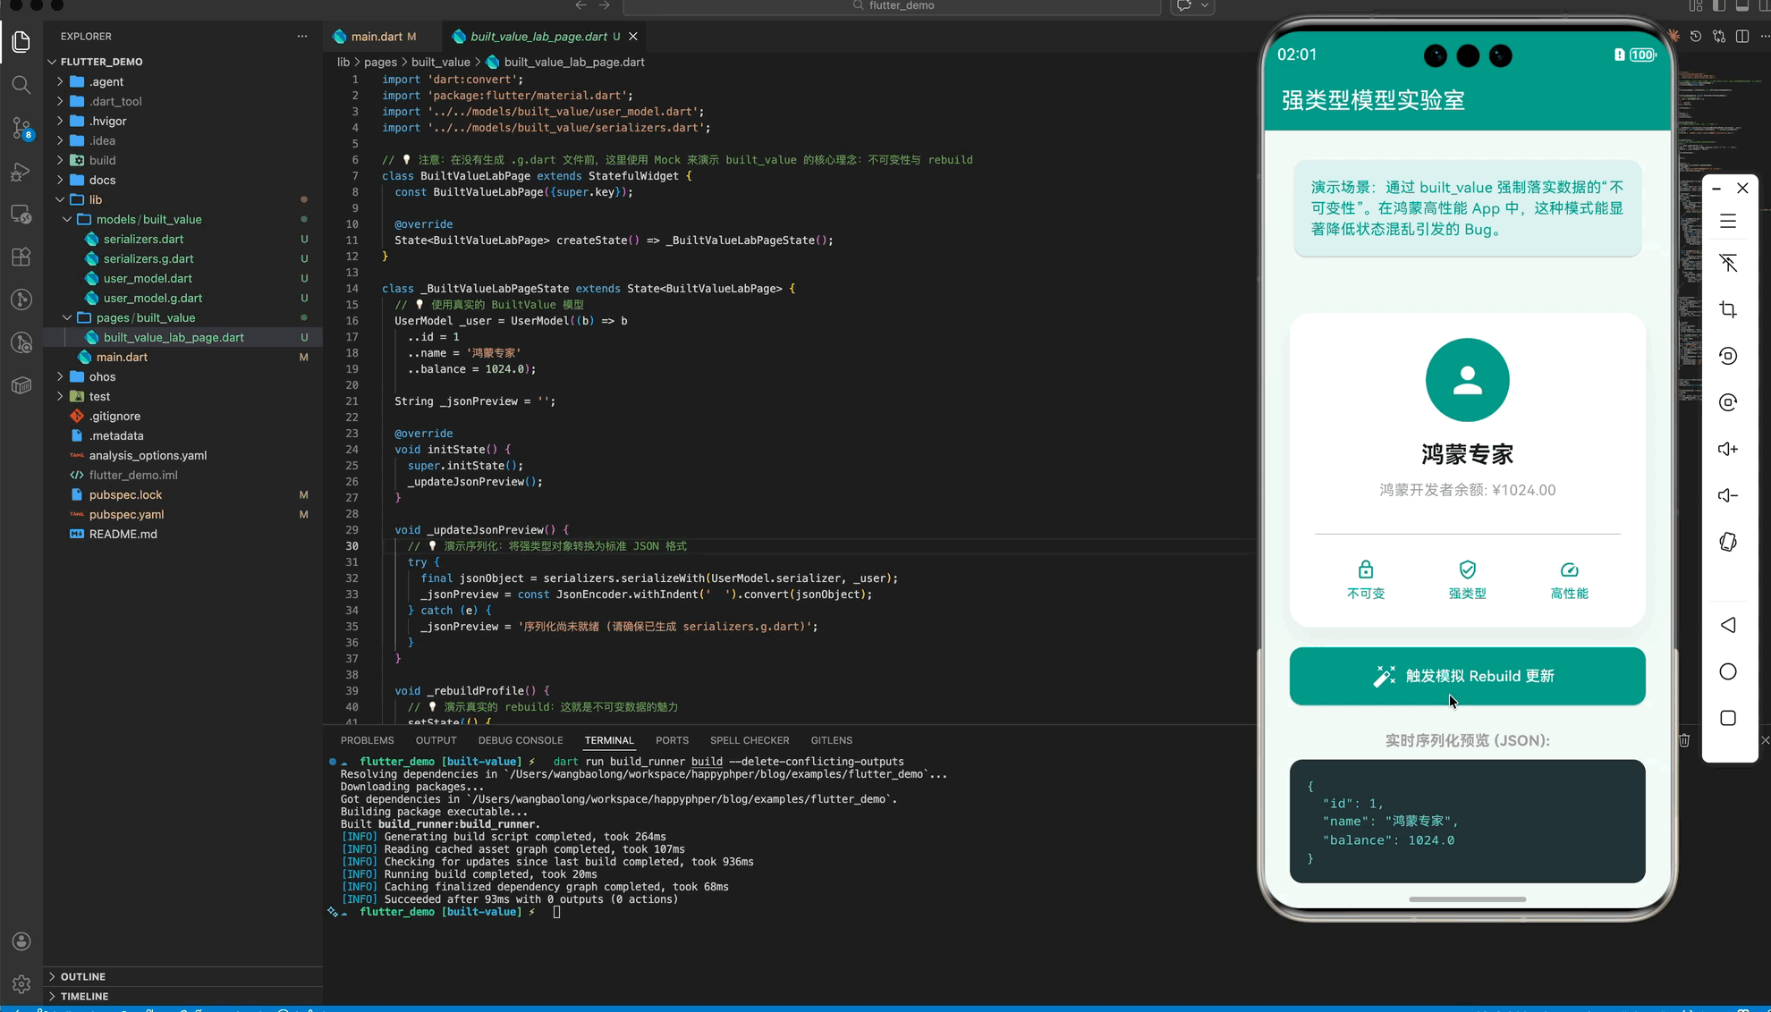The height and width of the screenshot is (1012, 1771).
Task: Open Run and Debug view icon
Action: click(x=21, y=172)
